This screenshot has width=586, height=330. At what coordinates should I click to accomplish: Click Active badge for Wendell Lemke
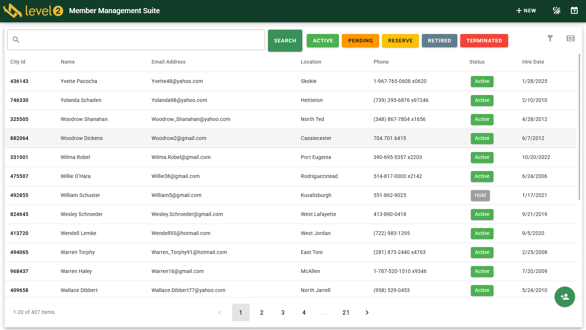[x=482, y=234]
